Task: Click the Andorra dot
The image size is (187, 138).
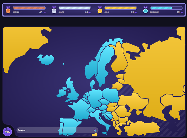Action: tap(78, 120)
